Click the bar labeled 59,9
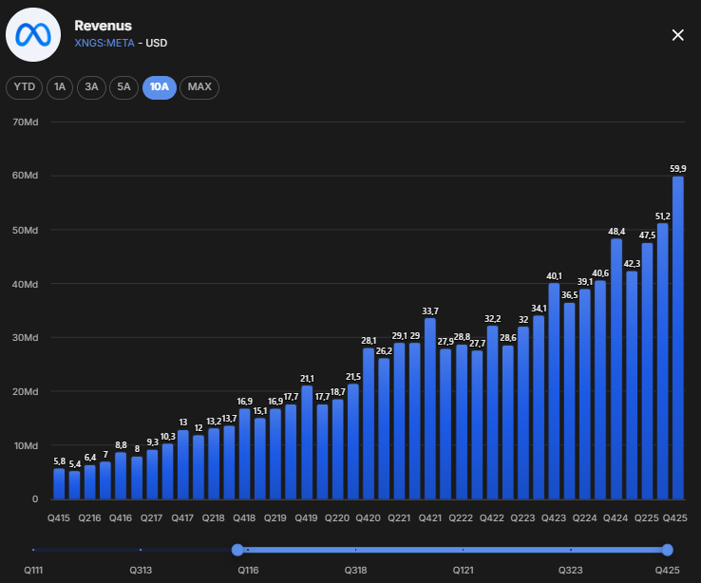This screenshot has height=583, width=701. pos(678,338)
